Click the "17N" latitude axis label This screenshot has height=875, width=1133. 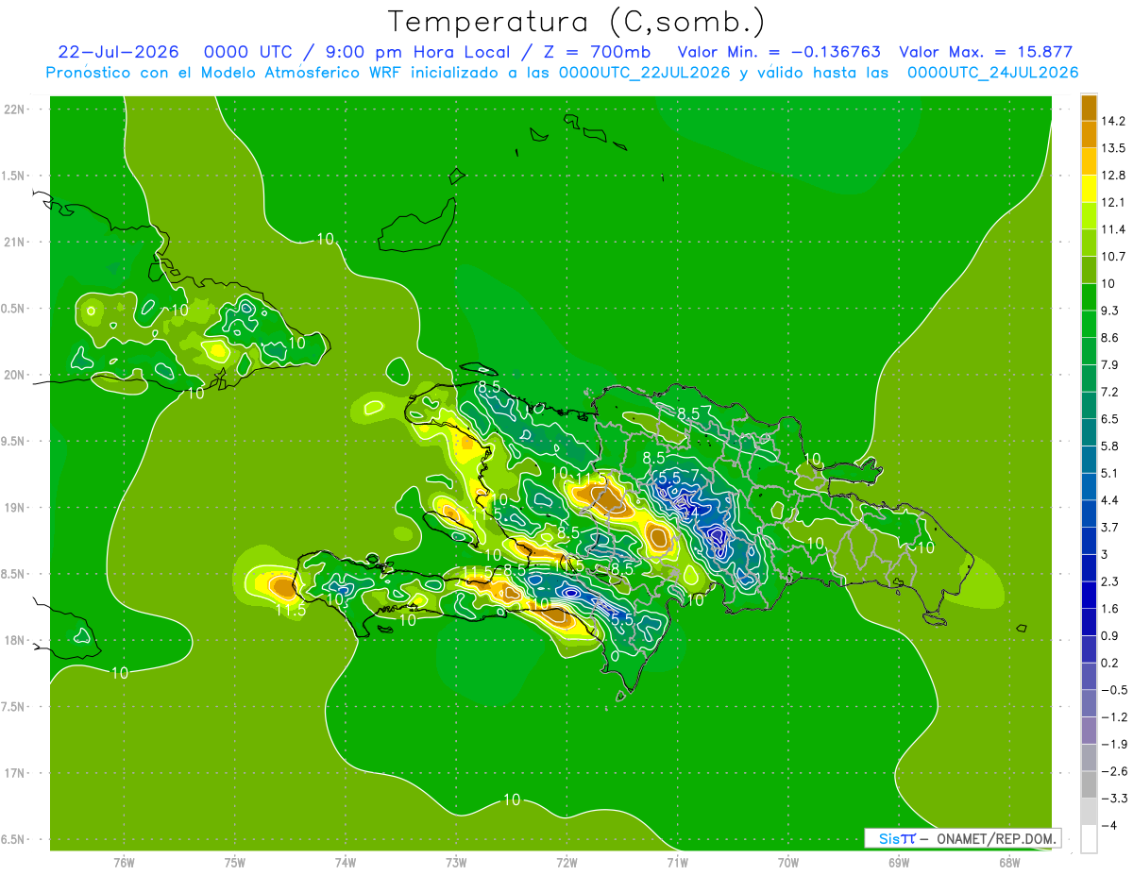point(13,773)
